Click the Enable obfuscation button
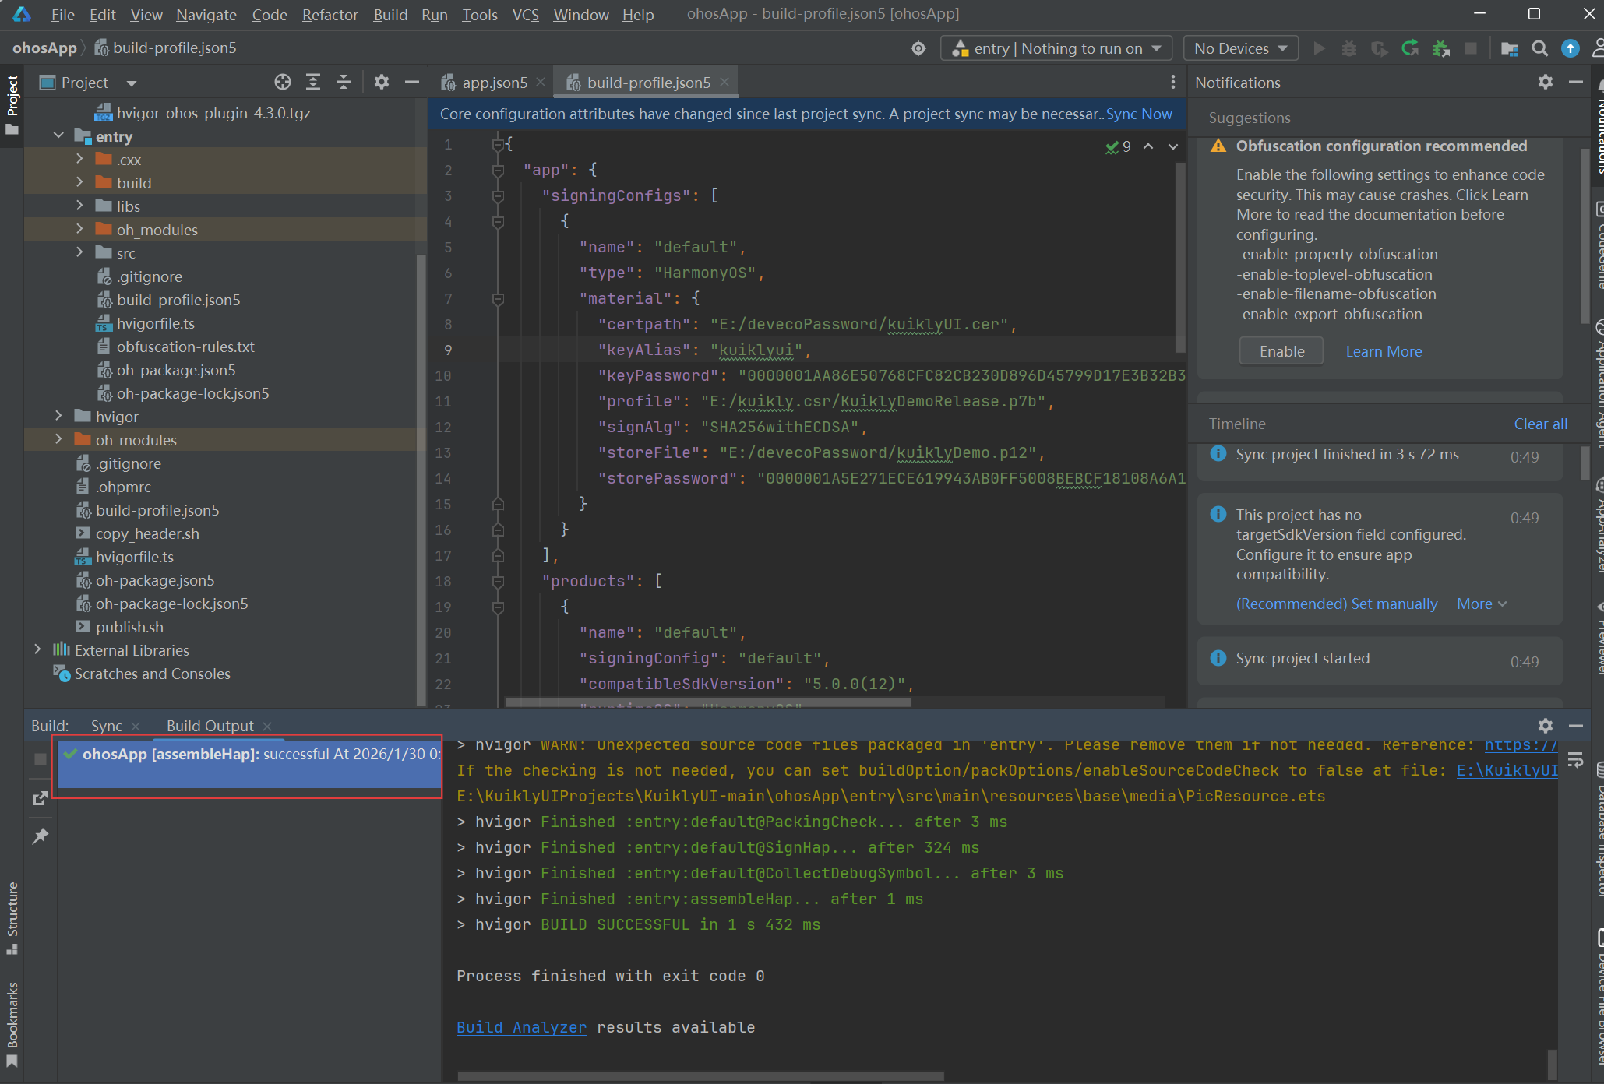This screenshot has width=1604, height=1084. 1281,351
